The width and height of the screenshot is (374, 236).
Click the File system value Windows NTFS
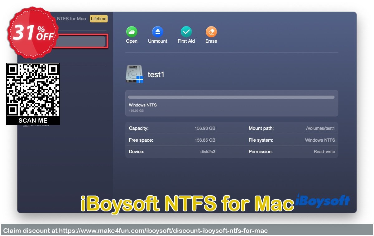coord(320,140)
